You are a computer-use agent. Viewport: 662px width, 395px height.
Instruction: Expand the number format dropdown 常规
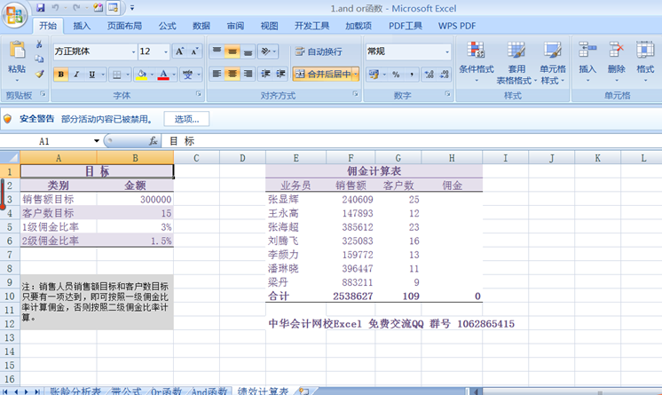click(x=446, y=51)
